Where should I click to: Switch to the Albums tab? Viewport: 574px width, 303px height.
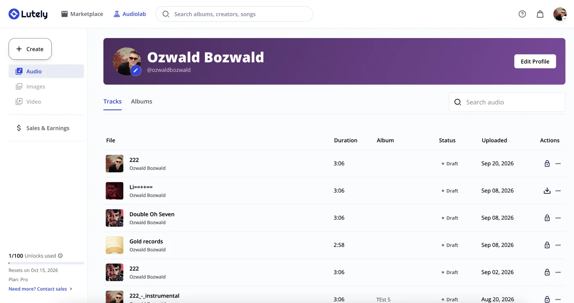141,101
